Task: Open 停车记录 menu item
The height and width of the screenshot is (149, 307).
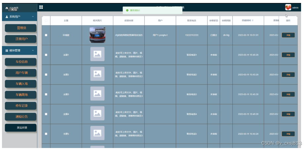Action: (x=20, y=106)
